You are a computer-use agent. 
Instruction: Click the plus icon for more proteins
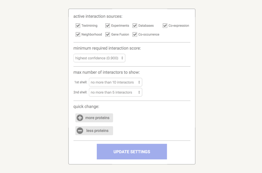click(x=80, y=118)
